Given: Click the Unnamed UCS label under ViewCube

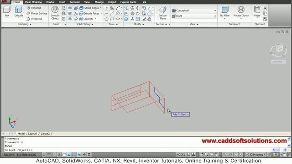Looking at the screenshot, I should pos(278,61).
